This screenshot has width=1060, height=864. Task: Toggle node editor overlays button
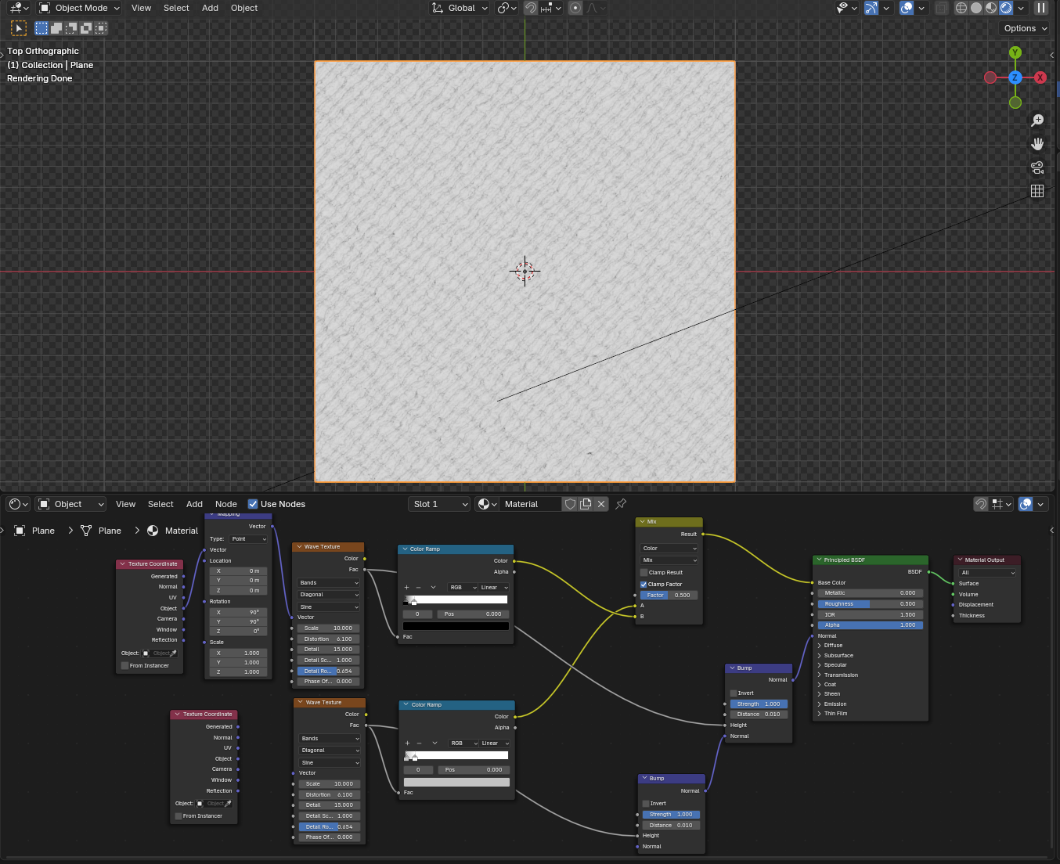coord(1026,504)
